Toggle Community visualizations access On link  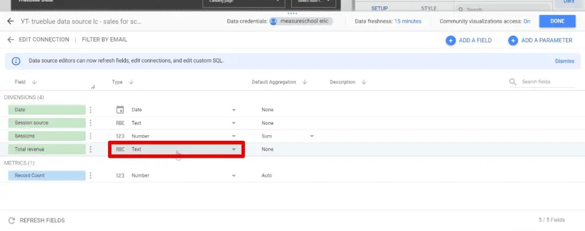527,21
